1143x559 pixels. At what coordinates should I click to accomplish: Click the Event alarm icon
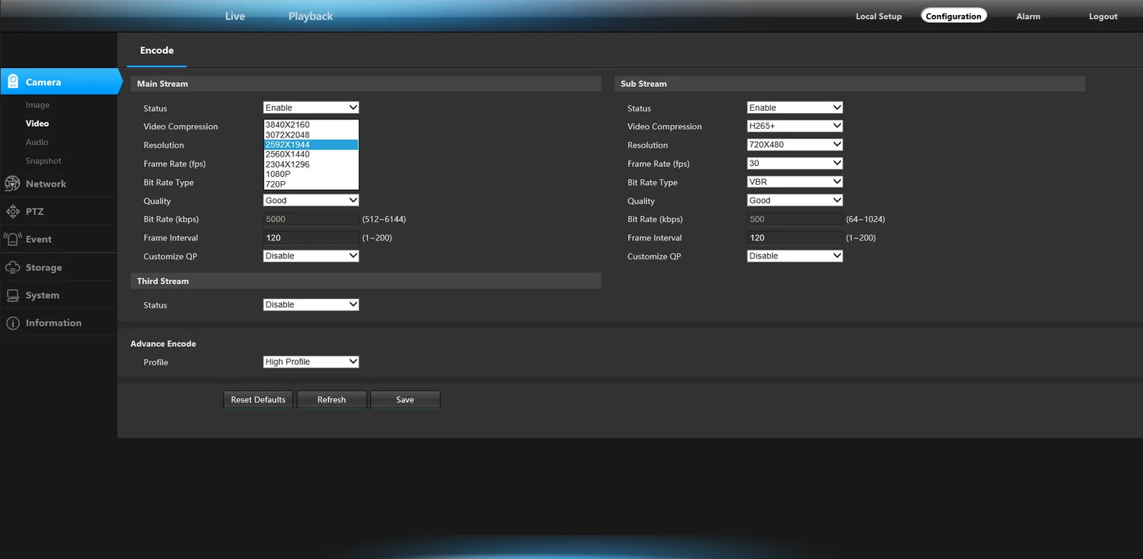coord(13,240)
